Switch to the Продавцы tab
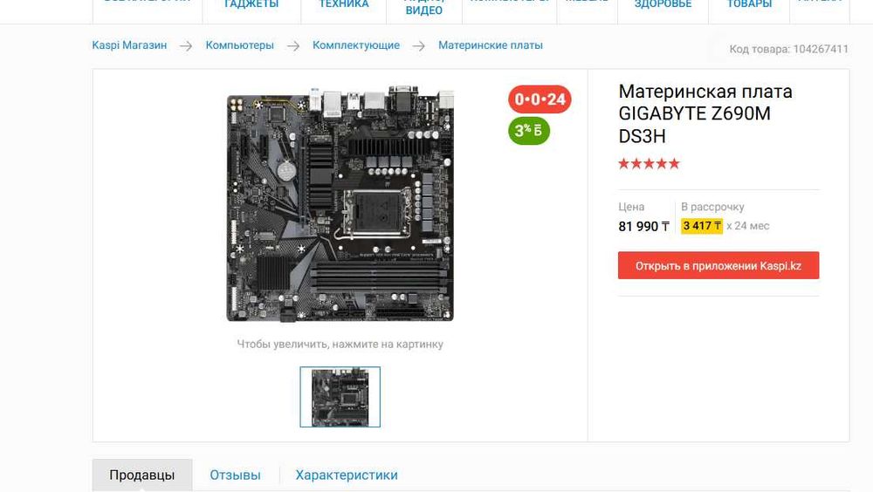The width and height of the screenshot is (873, 492). 142,475
